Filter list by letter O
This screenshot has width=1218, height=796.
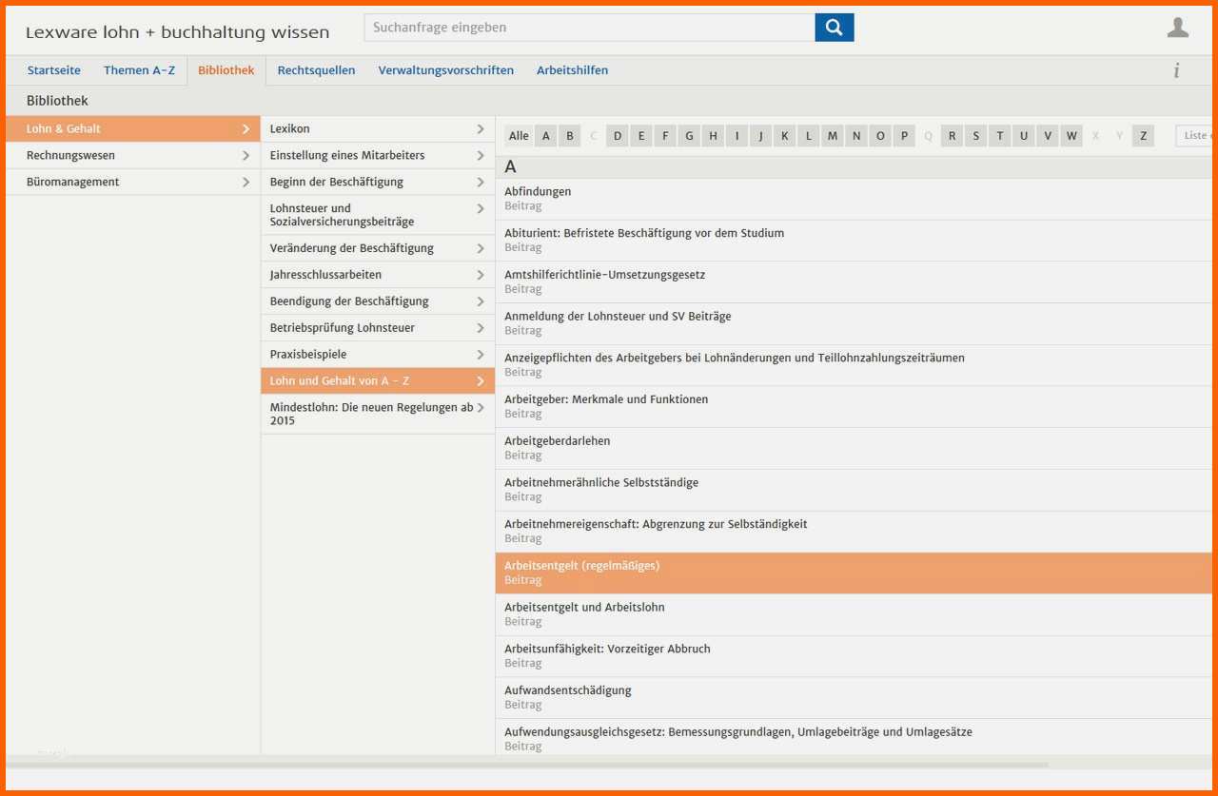tap(880, 136)
